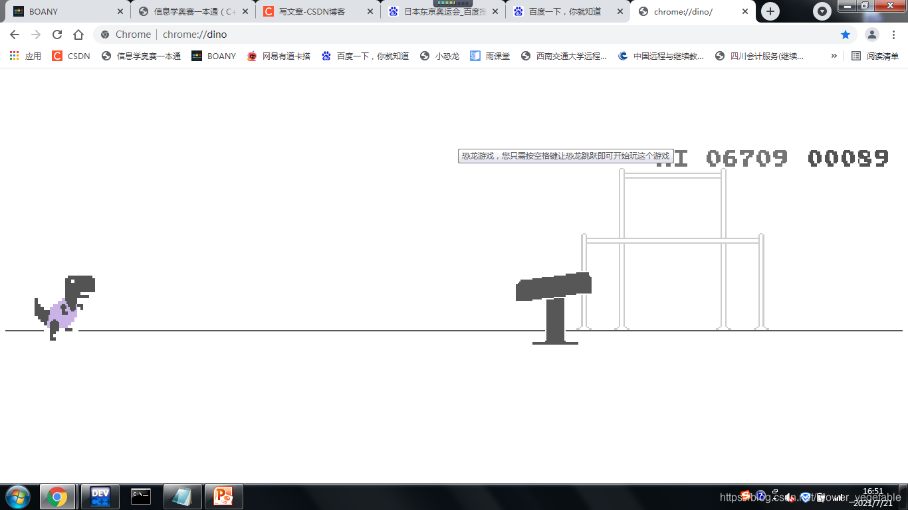Open a new browser tab
The width and height of the screenshot is (908, 510).
point(770,11)
